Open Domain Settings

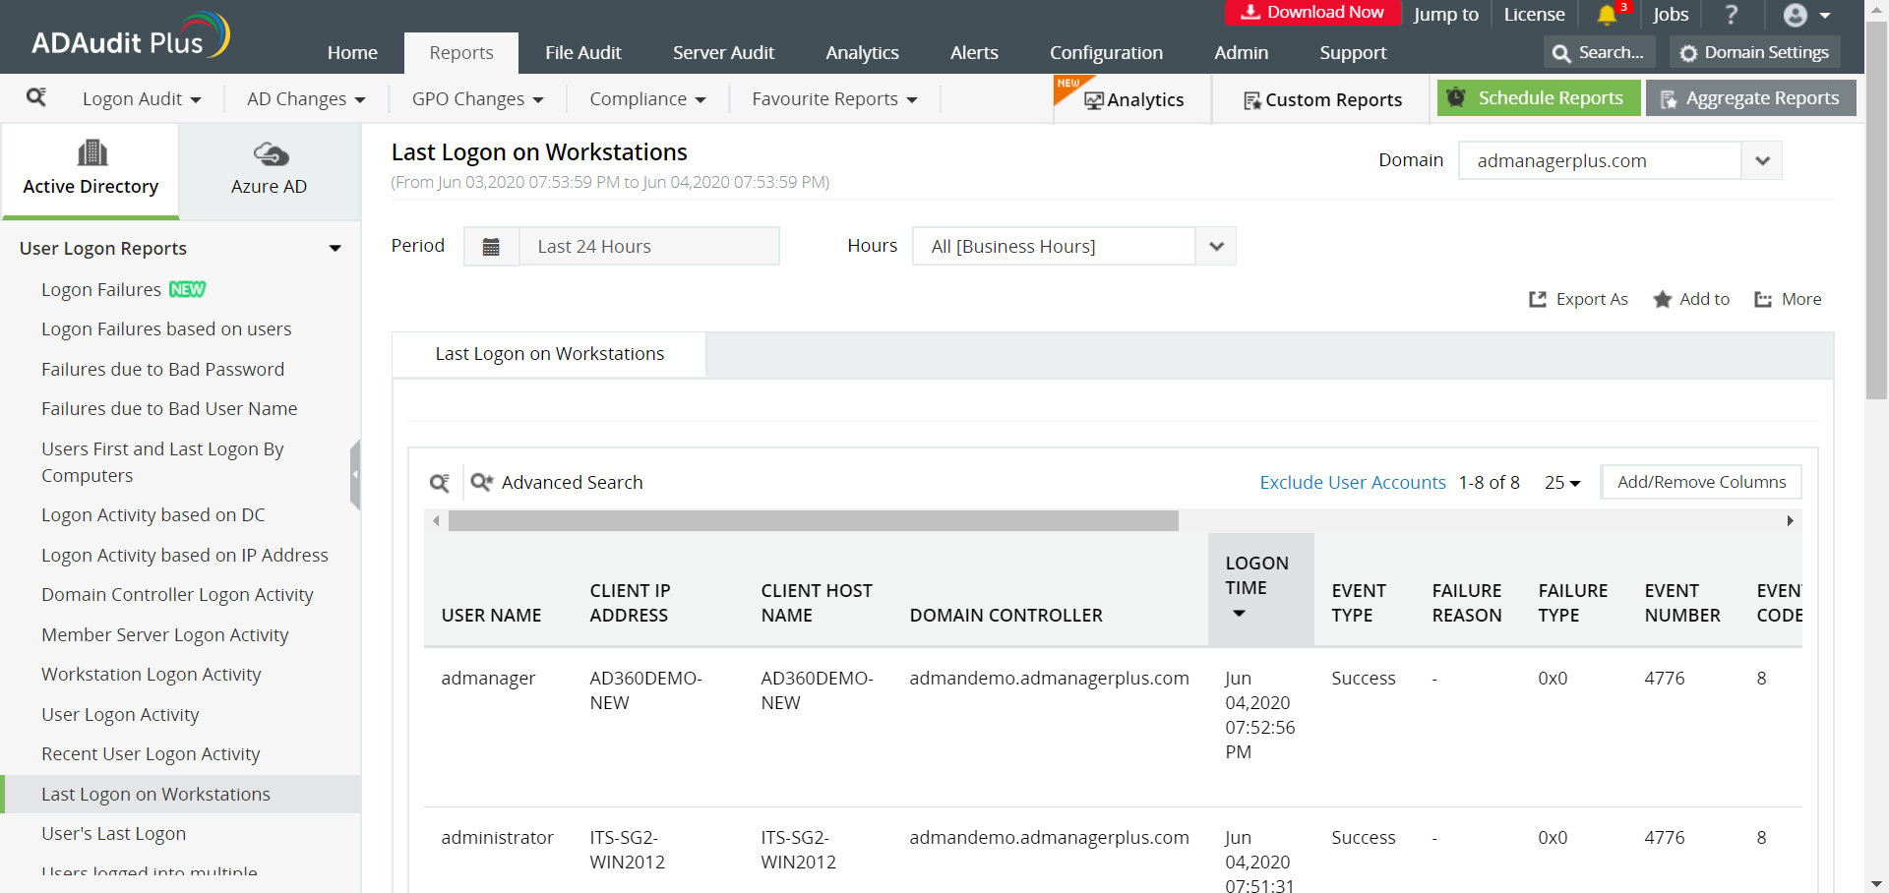(x=1754, y=52)
